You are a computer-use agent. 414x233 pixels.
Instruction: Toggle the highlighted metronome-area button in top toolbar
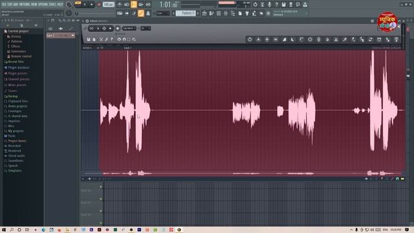click(x=134, y=5)
